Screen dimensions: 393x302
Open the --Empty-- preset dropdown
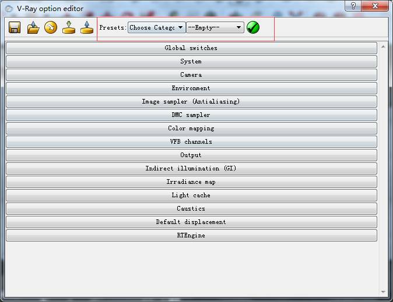(x=215, y=27)
